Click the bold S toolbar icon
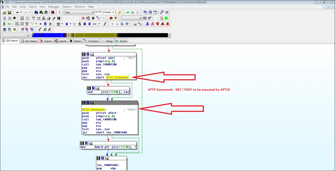This screenshot has height=171, width=335. click(80, 24)
